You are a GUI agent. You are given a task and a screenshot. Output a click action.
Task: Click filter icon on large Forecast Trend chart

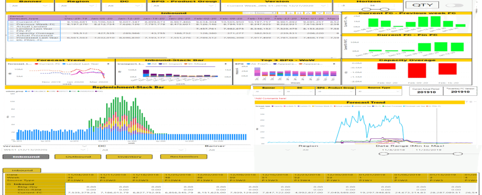pos(466,101)
